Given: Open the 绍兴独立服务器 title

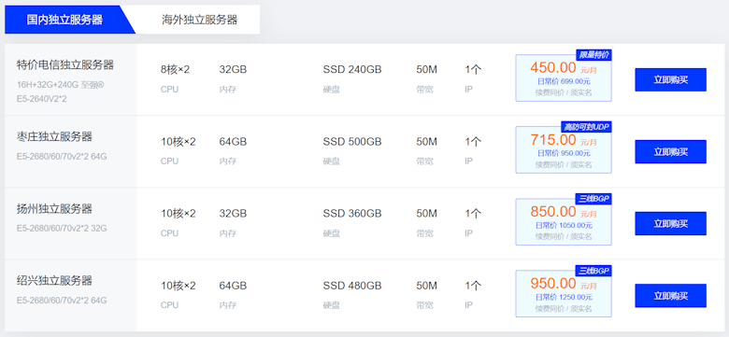Looking at the screenshot, I should point(54,281).
